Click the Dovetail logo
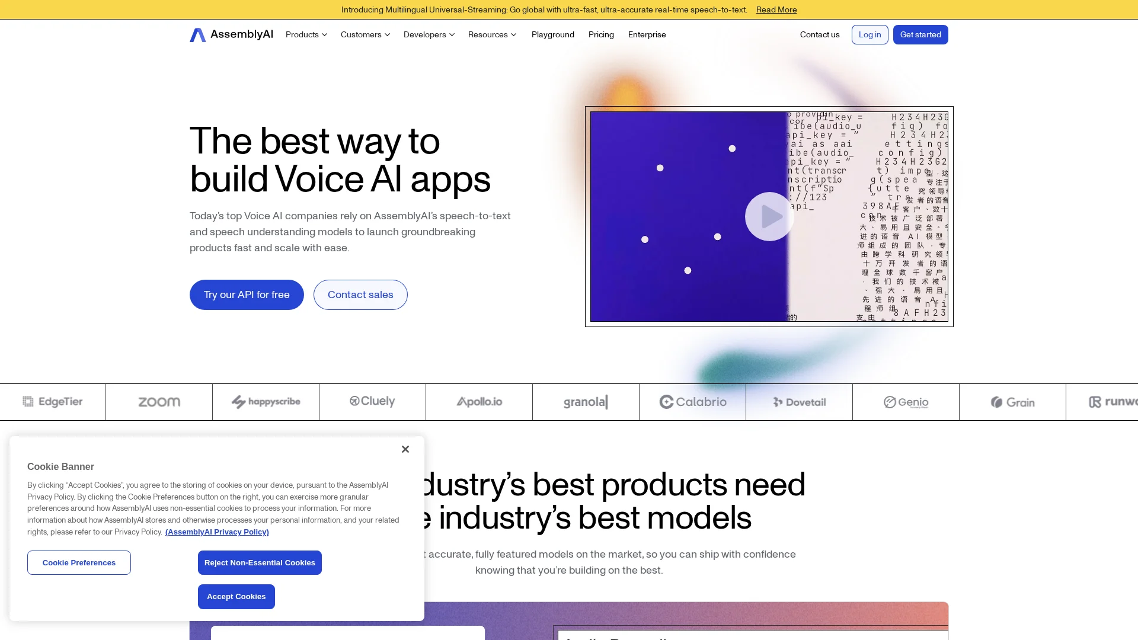Viewport: 1138px width, 640px height. (x=799, y=402)
